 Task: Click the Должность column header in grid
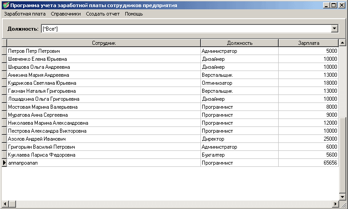(x=240, y=43)
